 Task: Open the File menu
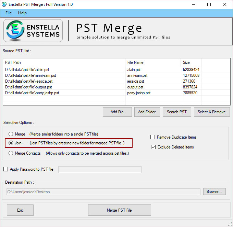tap(9, 13)
